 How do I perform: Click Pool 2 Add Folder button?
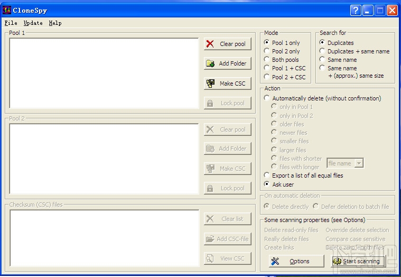click(228, 149)
